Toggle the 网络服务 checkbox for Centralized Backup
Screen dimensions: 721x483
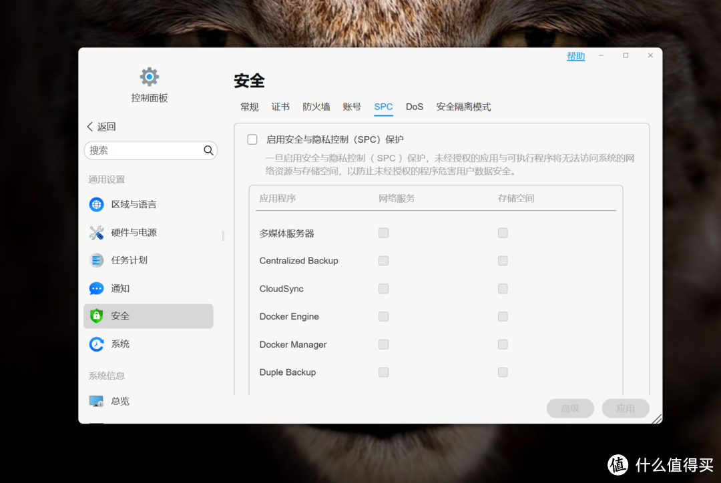(x=383, y=260)
